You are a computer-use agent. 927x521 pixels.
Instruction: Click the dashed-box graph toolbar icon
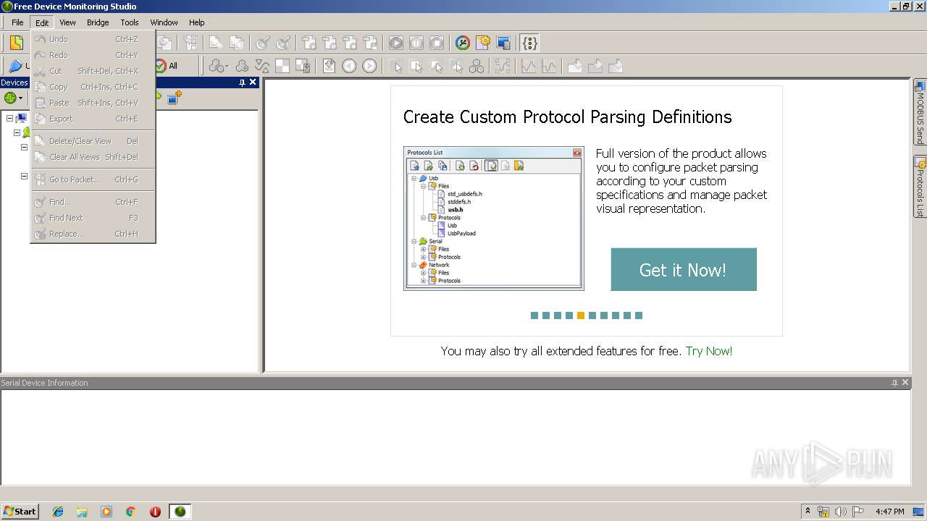tap(503, 66)
